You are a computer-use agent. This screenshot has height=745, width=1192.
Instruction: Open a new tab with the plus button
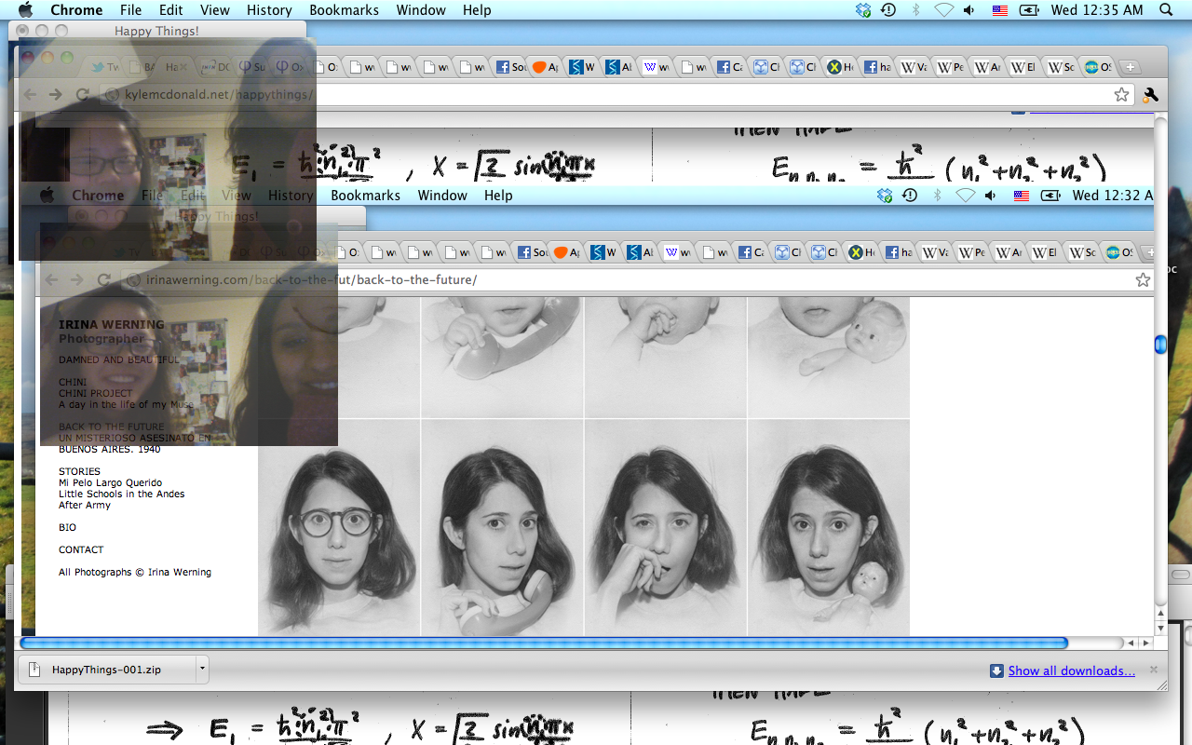tap(1129, 67)
